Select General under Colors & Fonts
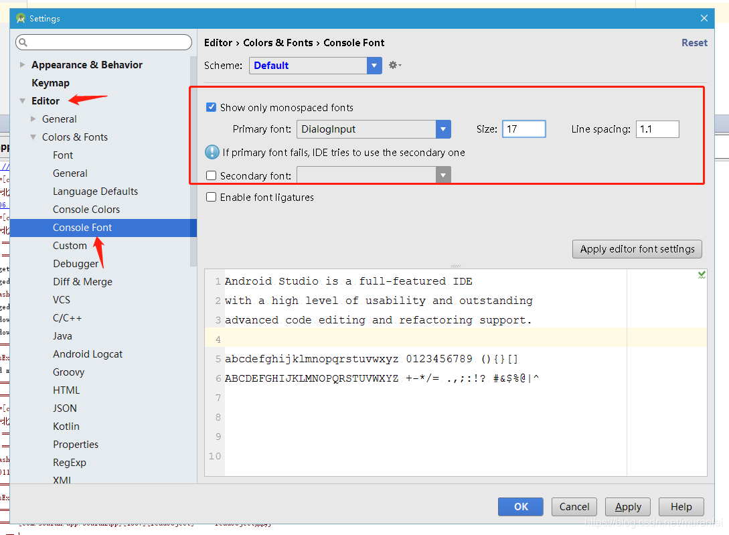Image resolution: width=729 pixels, height=535 pixels. 70,173
